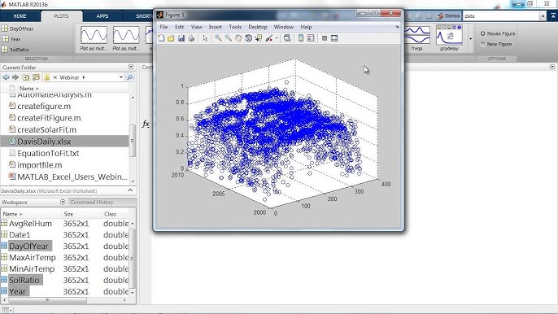Image resolution: width=558 pixels, height=314 pixels.
Task: Insert a legend using the toolbar icon
Action: pos(311,38)
